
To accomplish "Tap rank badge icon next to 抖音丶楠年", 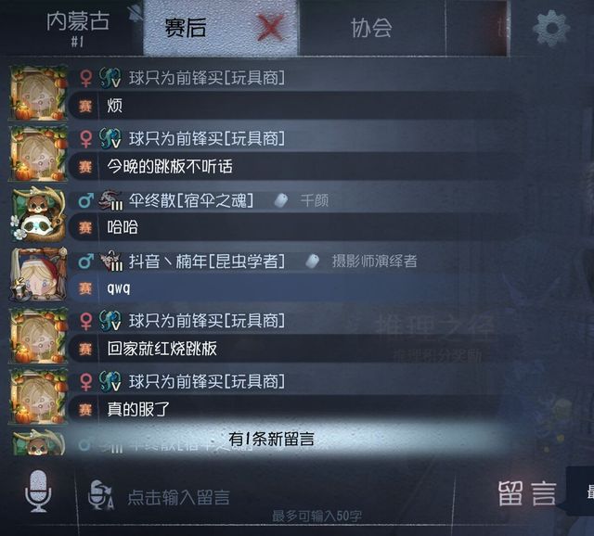I will tap(110, 261).
